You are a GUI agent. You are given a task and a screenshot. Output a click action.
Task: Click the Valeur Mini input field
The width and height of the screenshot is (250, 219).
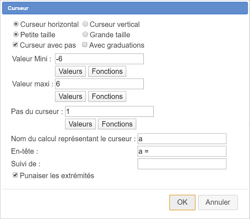point(100,59)
